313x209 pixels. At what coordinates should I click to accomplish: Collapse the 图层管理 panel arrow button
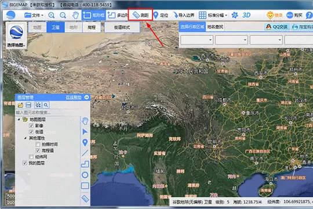click(x=86, y=97)
